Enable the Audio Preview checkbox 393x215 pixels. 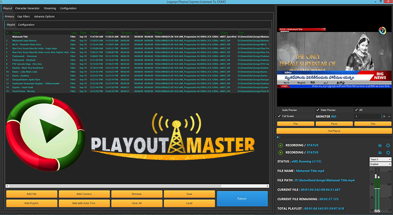pyautogui.click(x=279, y=110)
